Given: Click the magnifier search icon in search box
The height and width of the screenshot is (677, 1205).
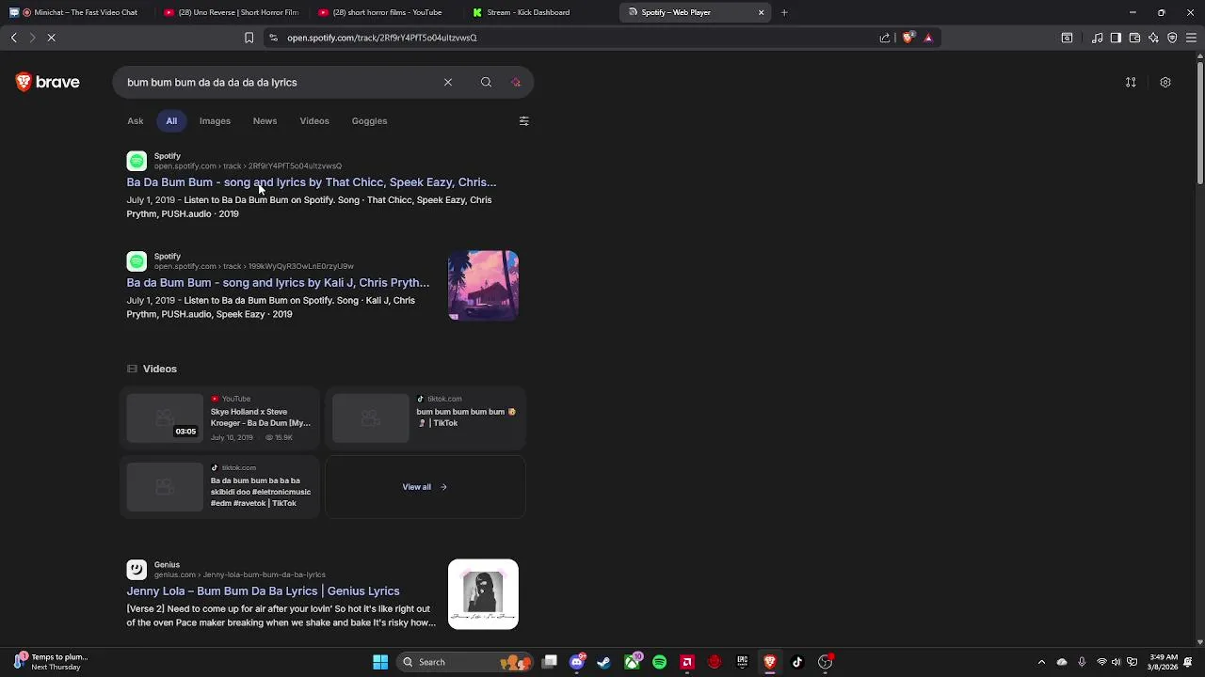Looking at the screenshot, I should 486,83.
